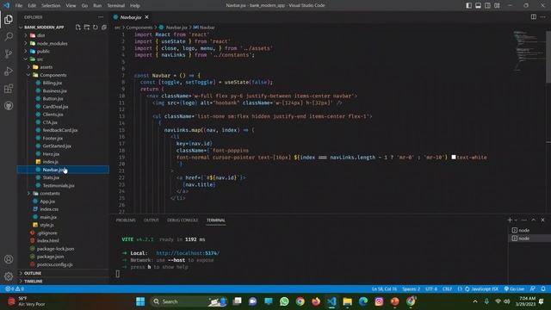Toggle primary side bar visibility
Viewport: 551px width, 310px height.
click(x=468, y=5)
